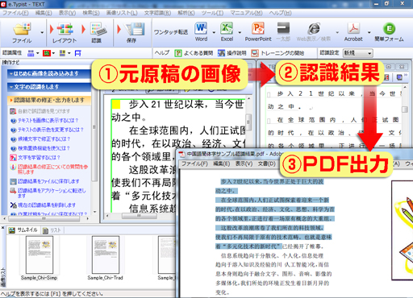Click the 一太郎 transfer icon
The width and height of the screenshot is (413, 298).
283,28
